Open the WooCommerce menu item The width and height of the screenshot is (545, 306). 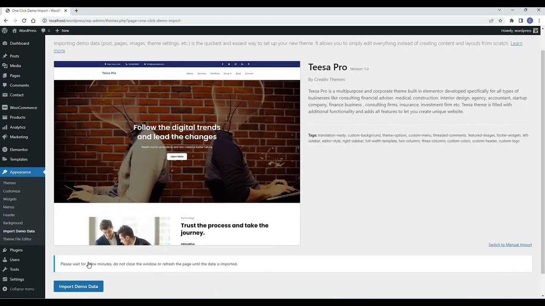point(23,108)
